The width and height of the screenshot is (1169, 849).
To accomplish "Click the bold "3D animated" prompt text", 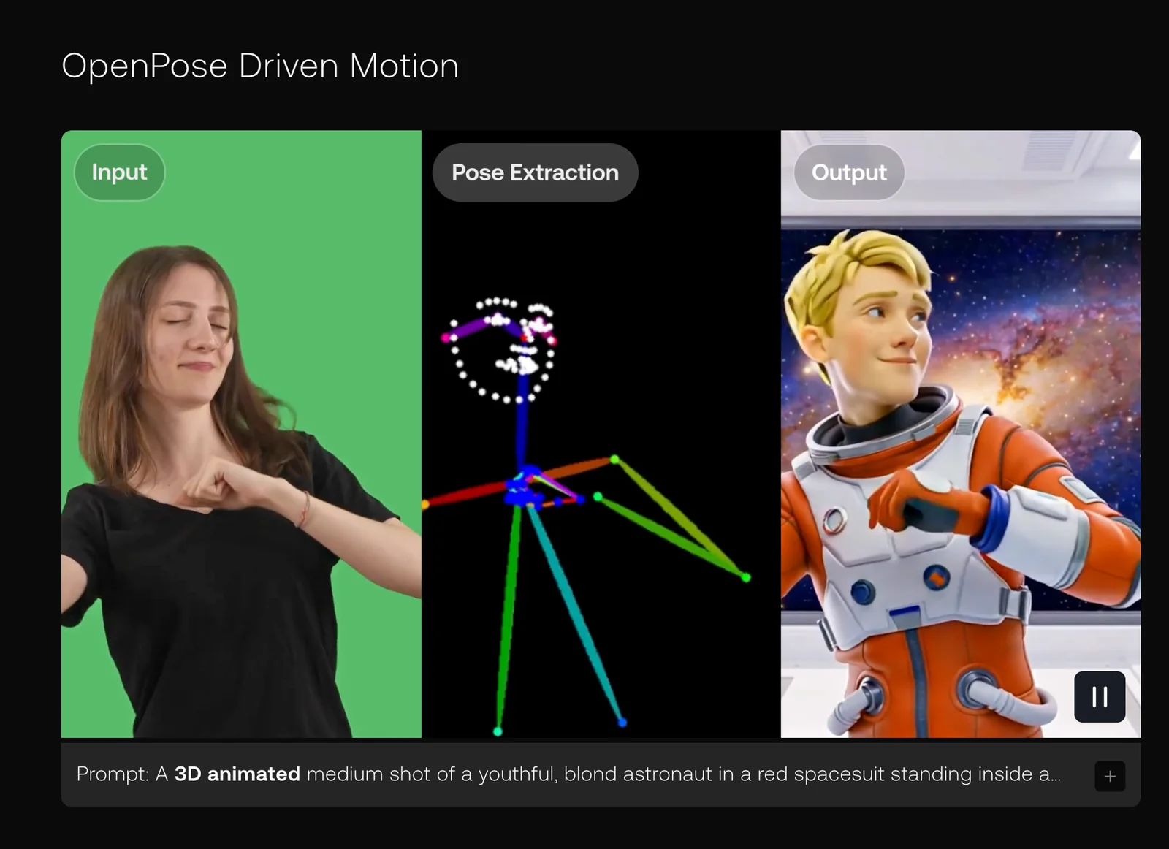I will point(237,774).
